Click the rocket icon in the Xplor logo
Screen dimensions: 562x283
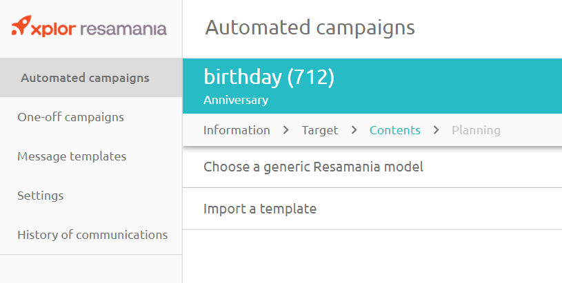(21, 28)
